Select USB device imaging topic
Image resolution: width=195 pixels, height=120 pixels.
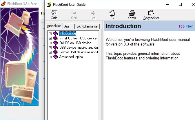79,48
